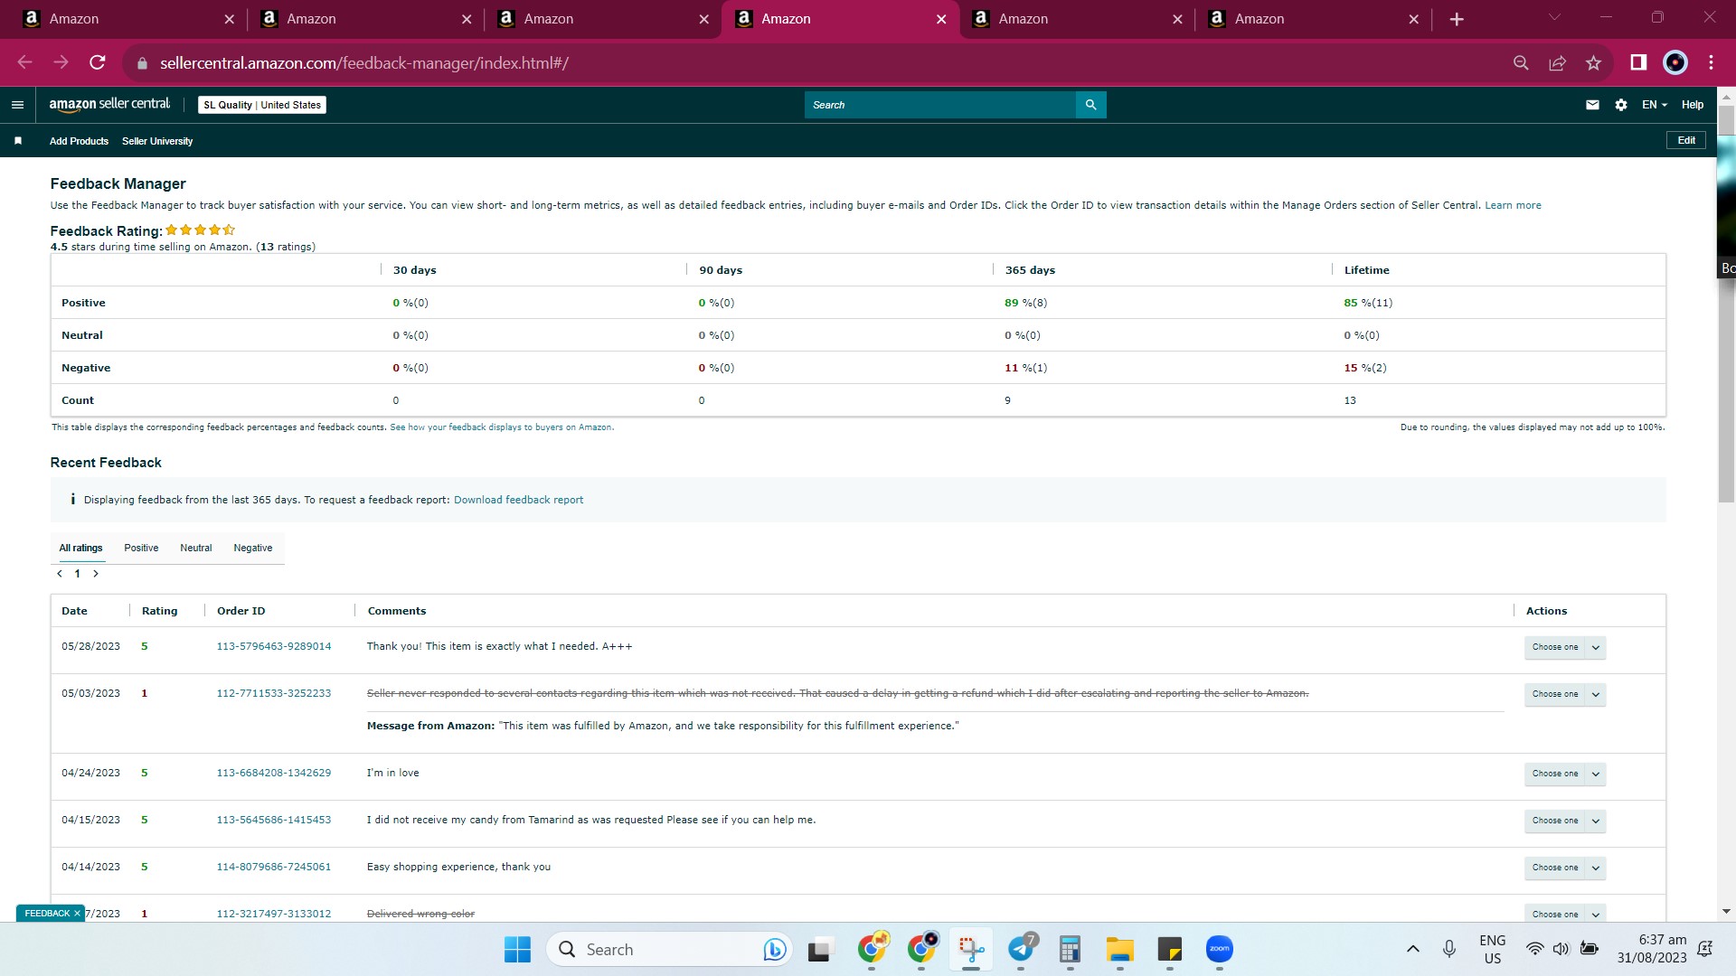Open the hamburger navigation menu

click(17, 105)
